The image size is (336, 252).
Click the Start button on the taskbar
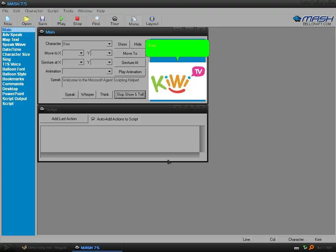pyautogui.click(x=7, y=247)
